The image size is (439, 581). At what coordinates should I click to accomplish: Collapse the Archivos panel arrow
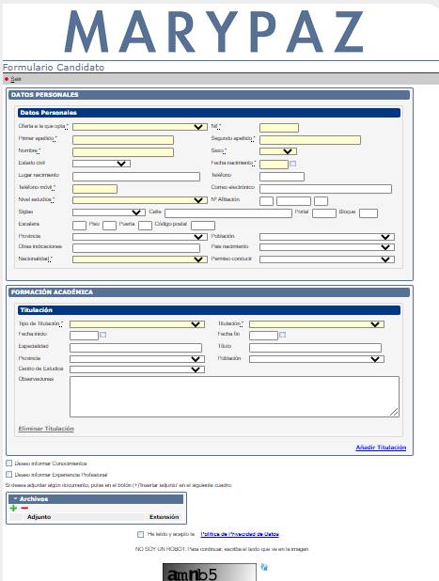15,499
